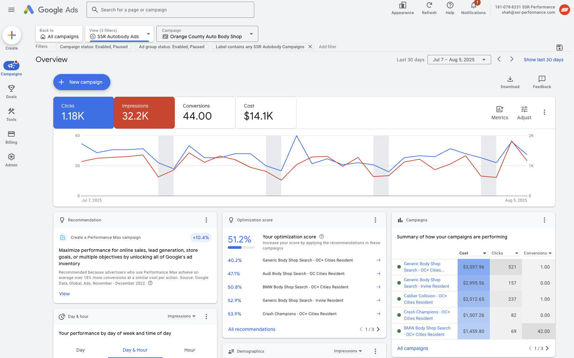Open Cost column dropdown in Campaigns card
Viewport: 574px width, 358px height.
click(x=473, y=253)
